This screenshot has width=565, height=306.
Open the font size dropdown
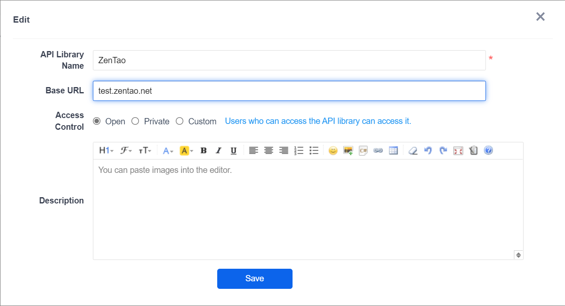pos(145,151)
